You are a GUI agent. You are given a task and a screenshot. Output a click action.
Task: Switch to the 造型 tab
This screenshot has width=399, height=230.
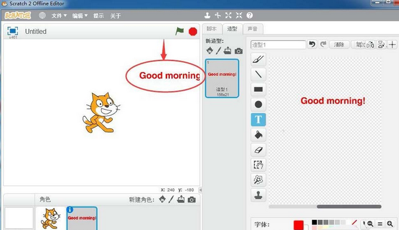(x=232, y=29)
